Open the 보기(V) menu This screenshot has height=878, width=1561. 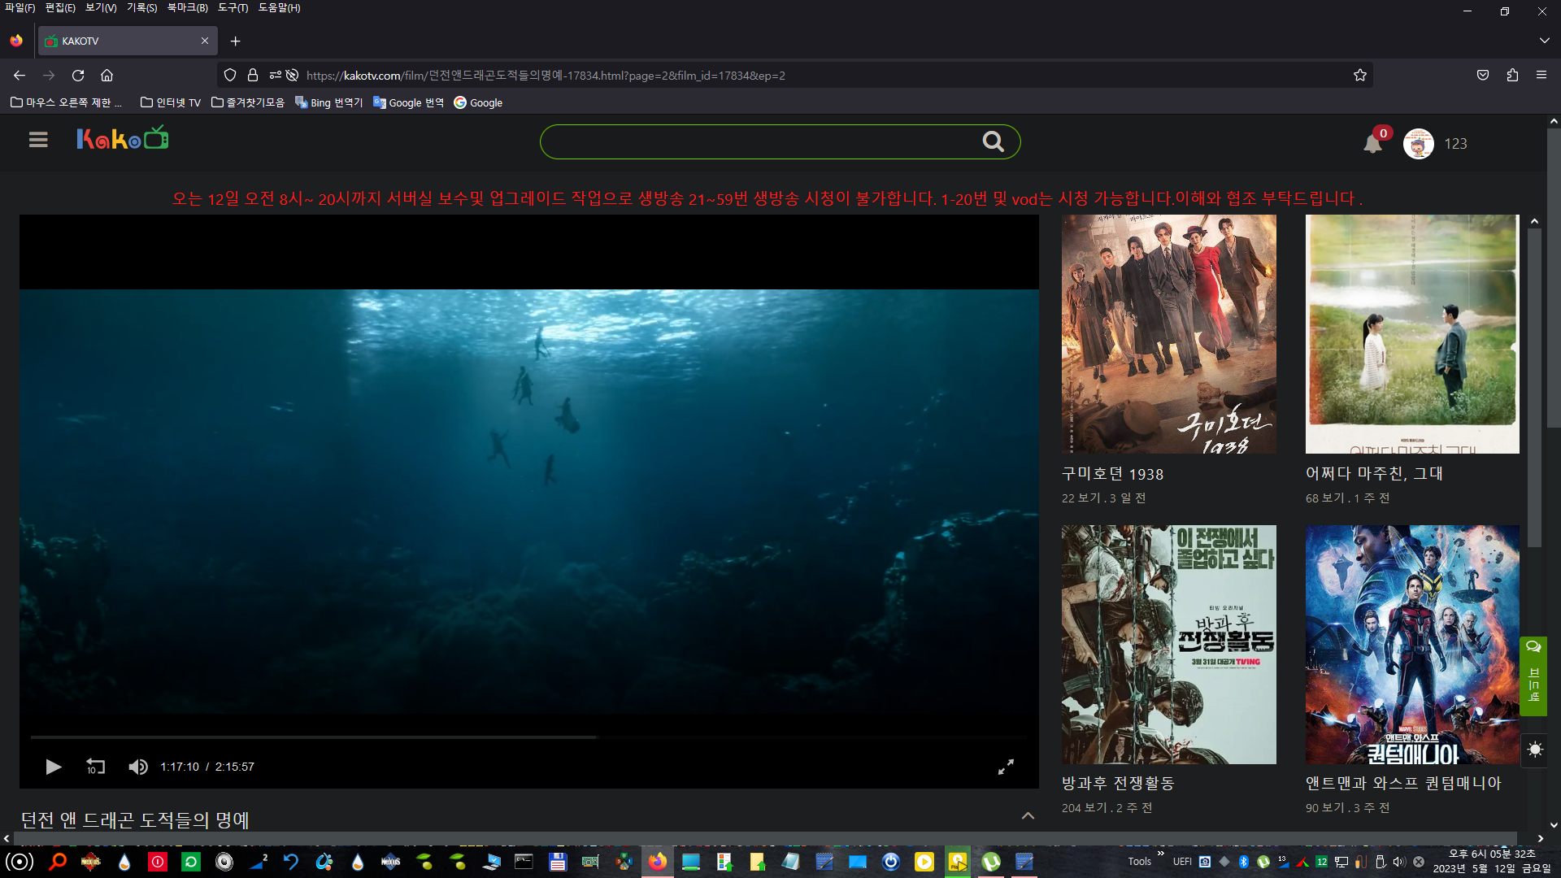click(x=101, y=7)
